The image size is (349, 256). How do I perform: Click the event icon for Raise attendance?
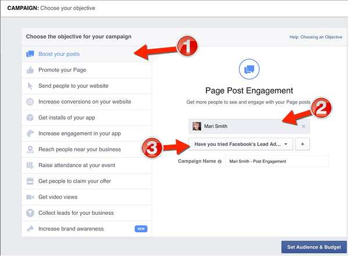[x=30, y=165]
